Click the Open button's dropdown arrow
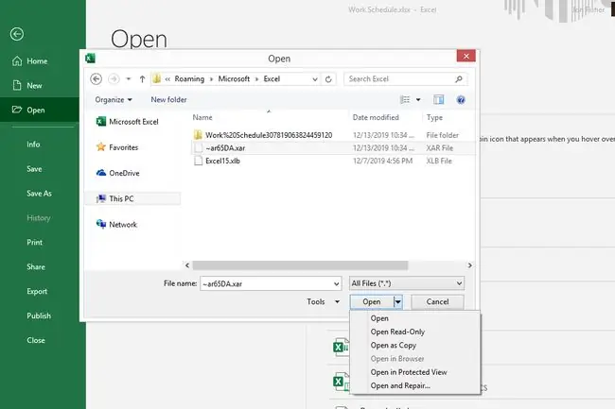This screenshot has height=409, width=615. [x=398, y=301]
